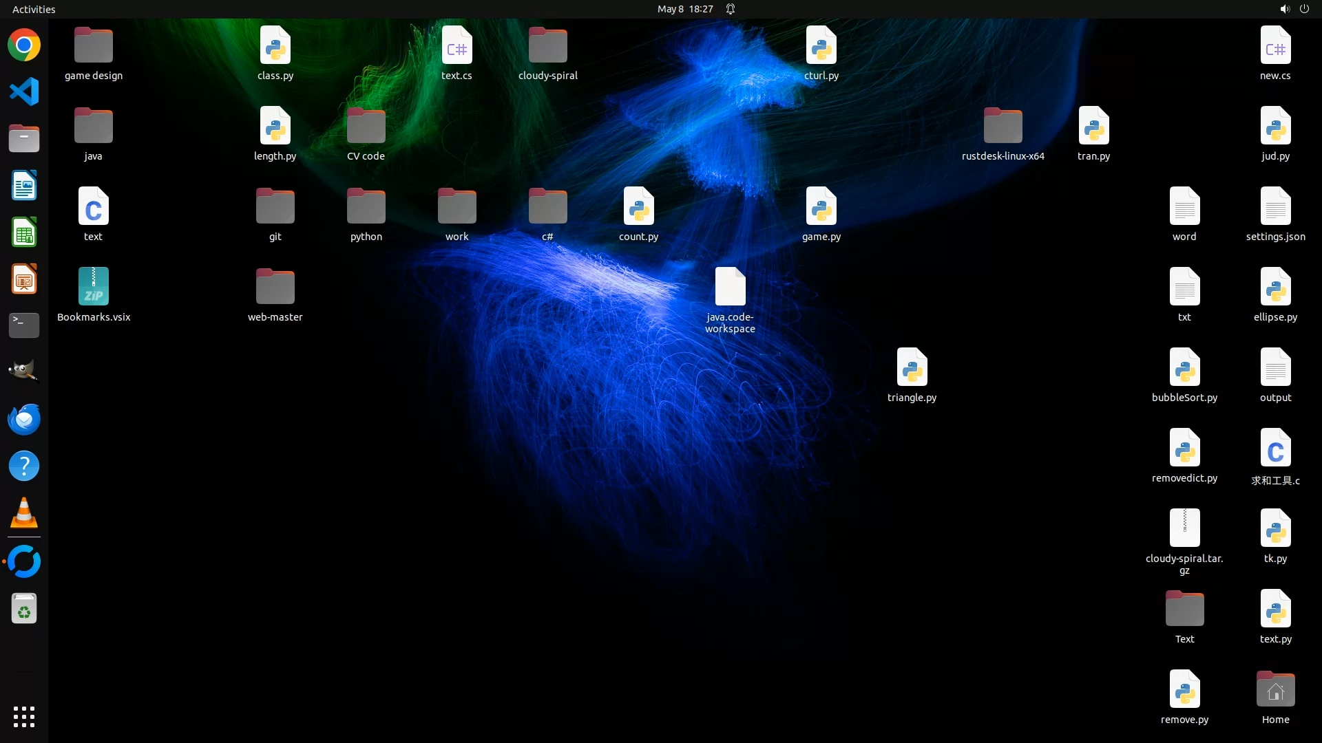The image size is (1322, 743).
Task: Open LibreOffice Impress from dock
Action: (x=24, y=279)
